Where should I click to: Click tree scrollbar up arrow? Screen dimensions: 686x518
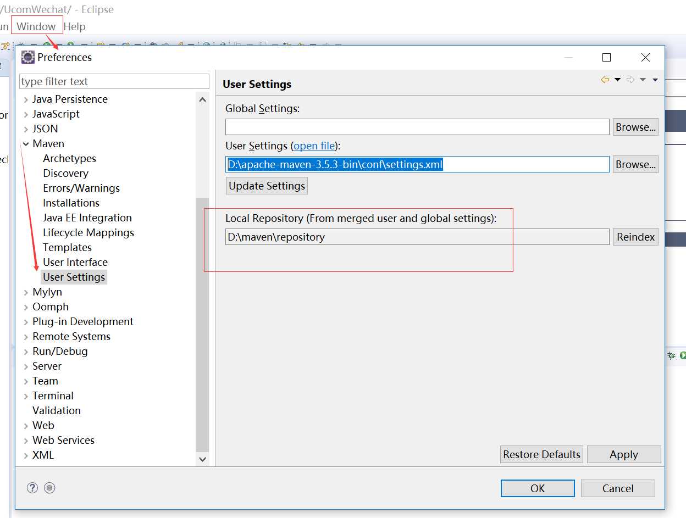coord(202,99)
